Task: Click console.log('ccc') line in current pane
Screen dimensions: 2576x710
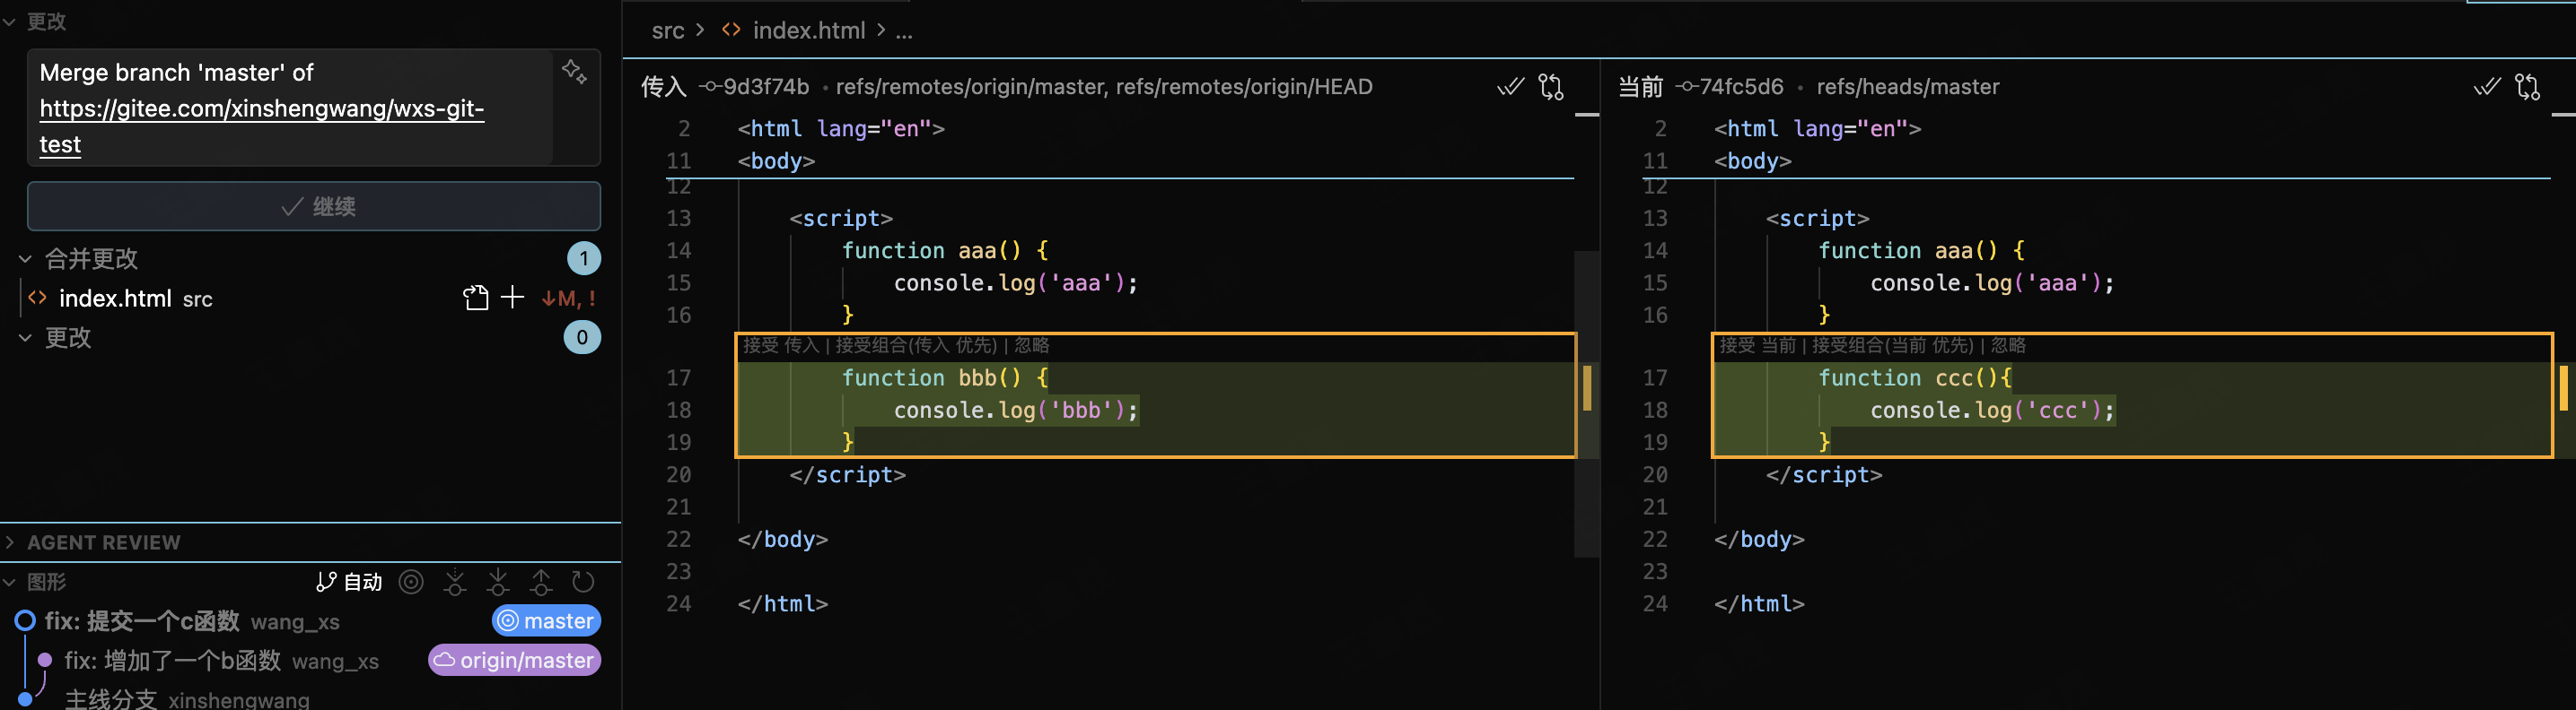Action: [1993, 411]
